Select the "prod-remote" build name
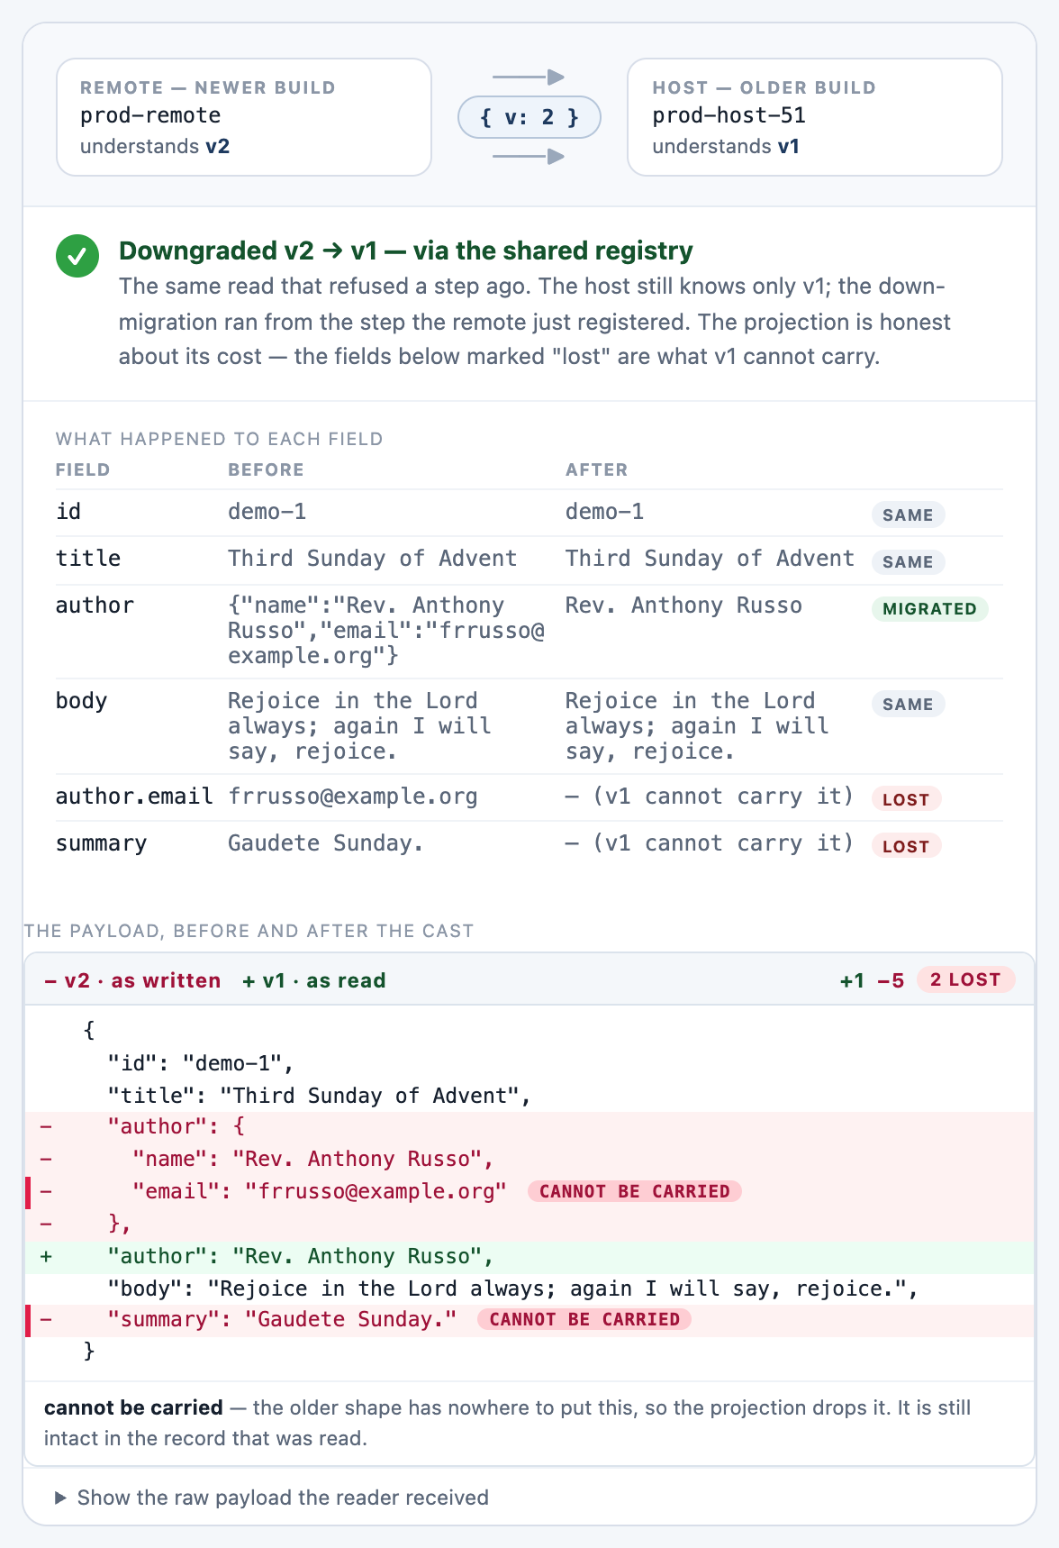The width and height of the screenshot is (1059, 1548). coord(150,115)
